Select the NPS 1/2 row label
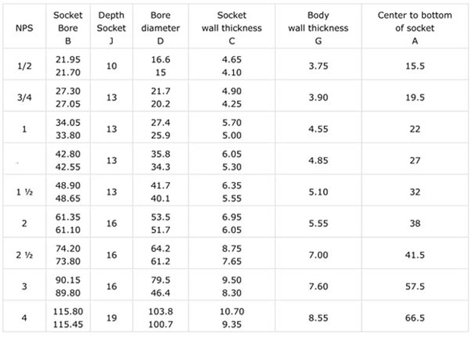 coord(24,66)
